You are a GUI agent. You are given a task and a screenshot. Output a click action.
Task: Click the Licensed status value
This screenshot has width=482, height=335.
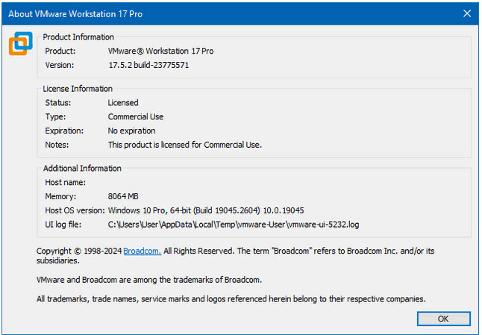123,103
